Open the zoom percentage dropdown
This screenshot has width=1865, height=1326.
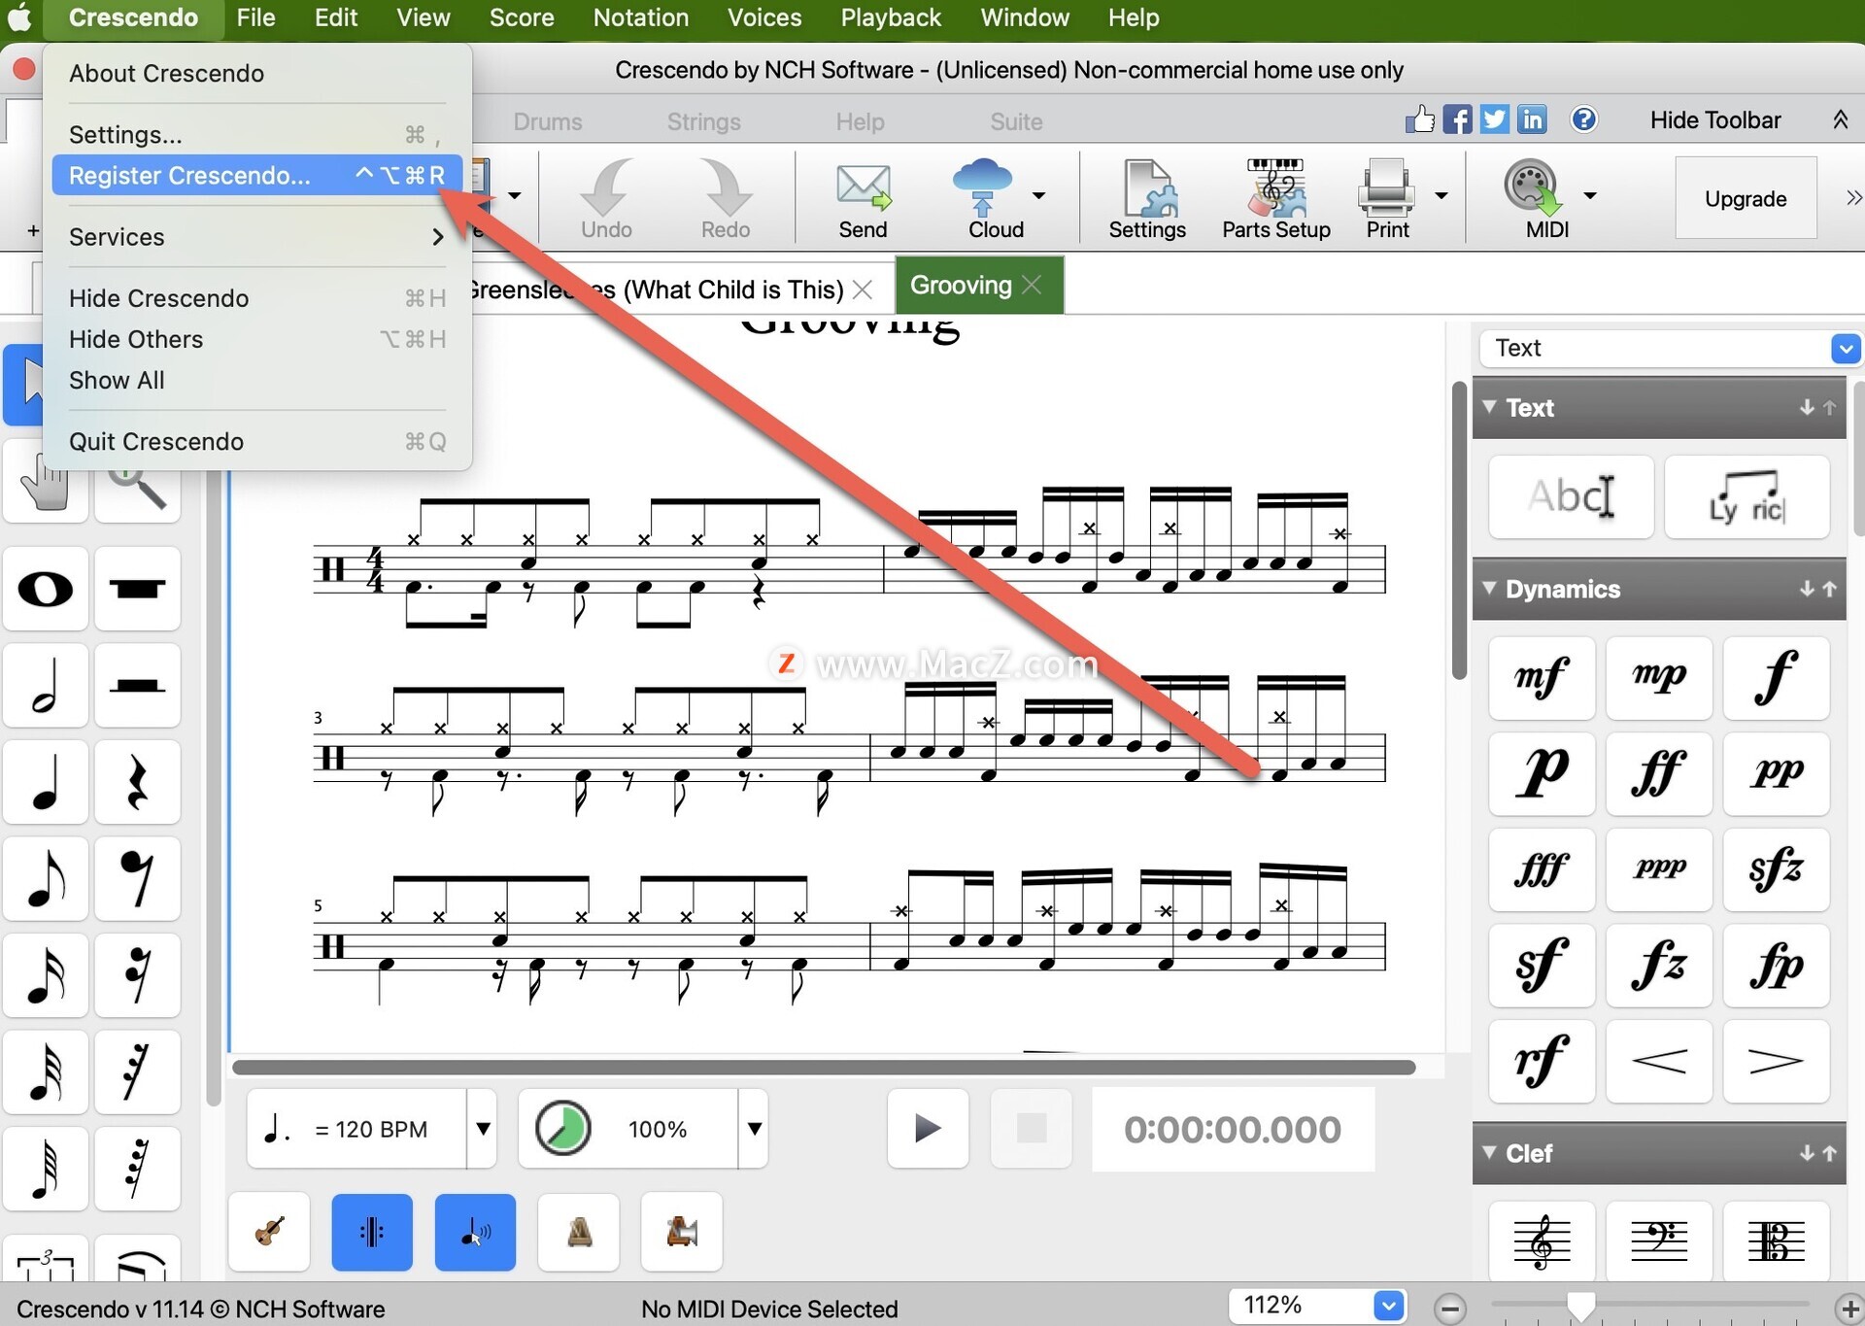[1388, 1306]
